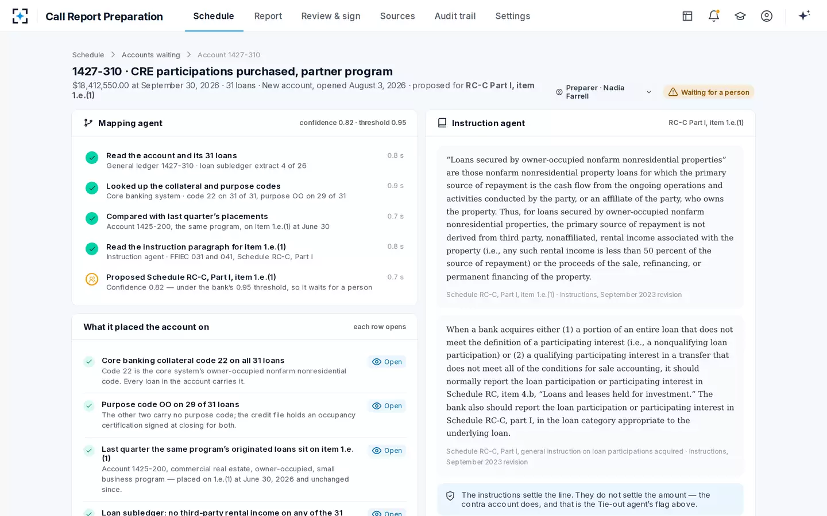Select the 'Proposed Schedule RC-C, Part I, item 1.e.(1)' step
Image resolution: width=827 pixels, height=516 pixels.
(245, 282)
